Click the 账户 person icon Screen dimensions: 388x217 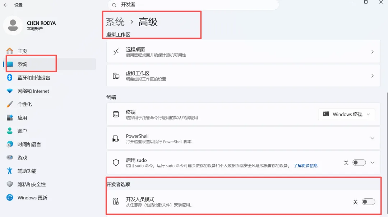click(x=10, y=131)
